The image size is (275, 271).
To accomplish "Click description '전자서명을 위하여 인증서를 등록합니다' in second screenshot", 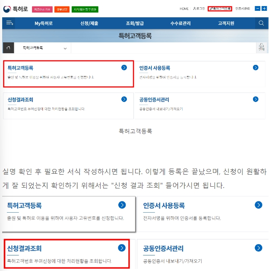I will [182, 218].
